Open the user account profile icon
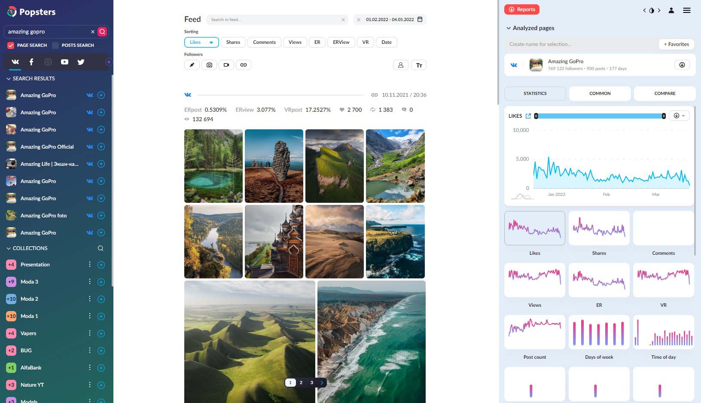 (x=671, y=10)
